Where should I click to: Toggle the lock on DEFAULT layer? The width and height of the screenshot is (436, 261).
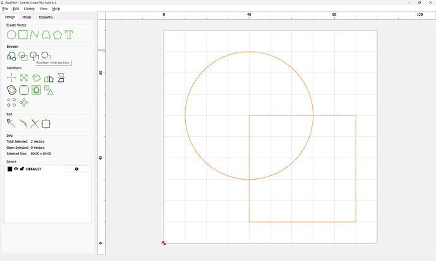click(x=22, y=168)
